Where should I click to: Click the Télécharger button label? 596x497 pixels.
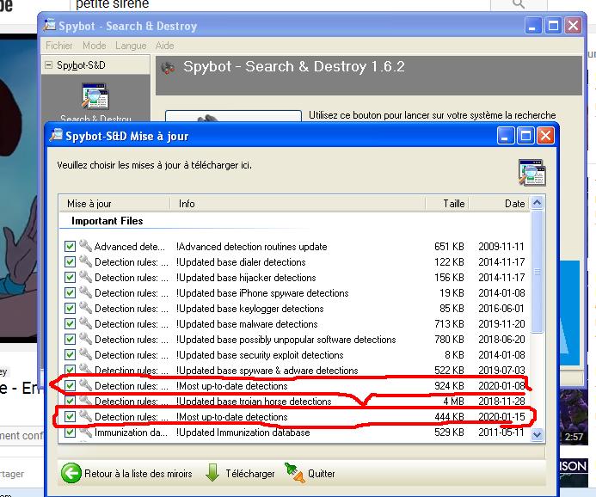click(249, 474)
